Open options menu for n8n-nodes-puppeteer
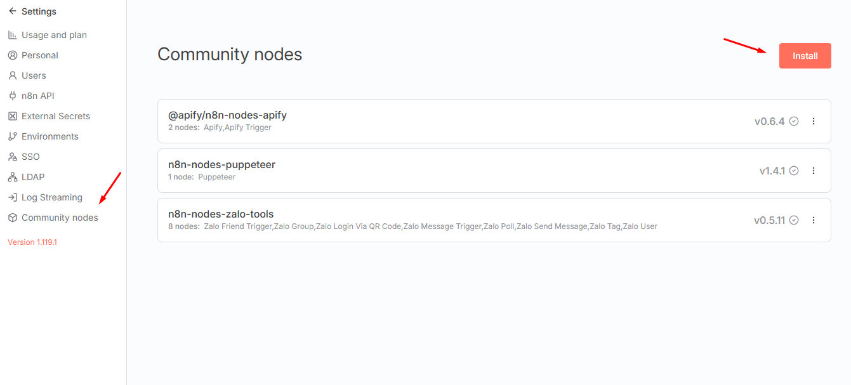The height and width of the screenshot is (385, 851). pos(814,171)
